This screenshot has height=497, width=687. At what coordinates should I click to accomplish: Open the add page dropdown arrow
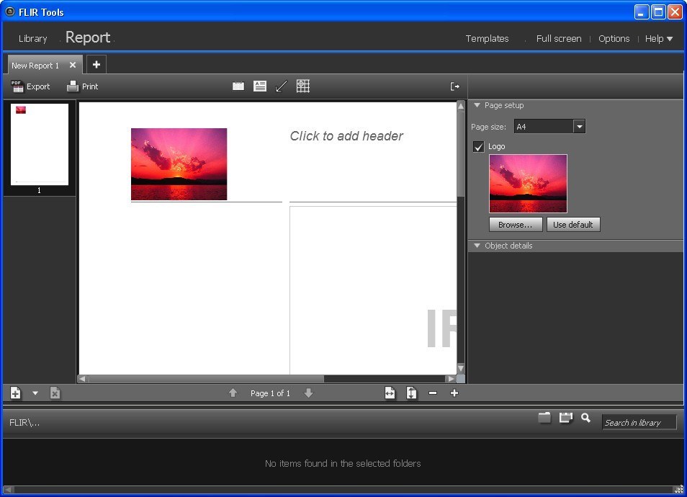[x=34, y=393]
